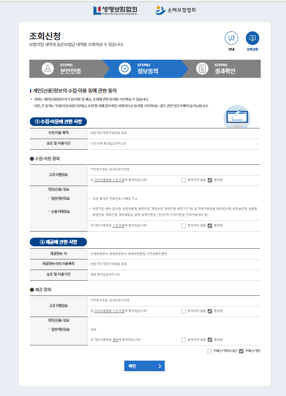Screen dimensions: 286x396
Task: Toggle 동의함 for 수집·이용 개인신용정보
Action: pos(210,226)
